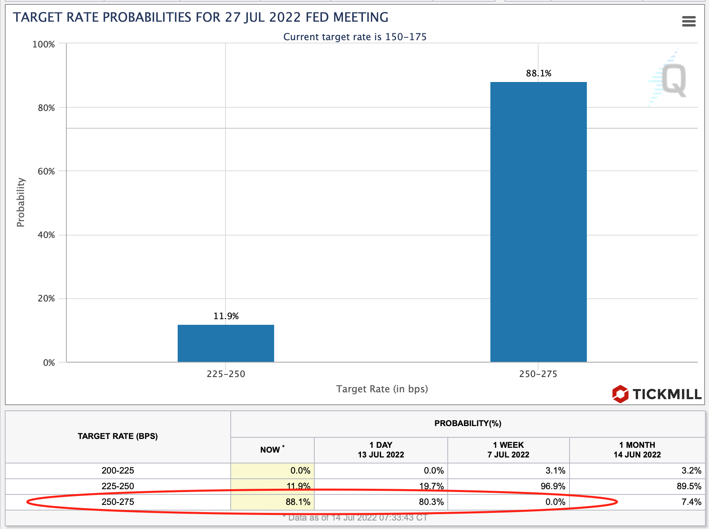Screen dimensions: 709x529
Task: Click the chart title 'Target Rate Probabilities for 27 Jul 2022 Fed Meeting'
Action: tap(201, 17)
